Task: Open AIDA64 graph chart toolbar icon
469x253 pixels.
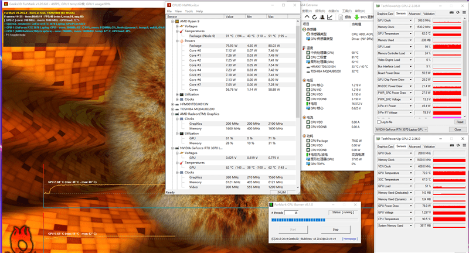Action: [329, 17]
